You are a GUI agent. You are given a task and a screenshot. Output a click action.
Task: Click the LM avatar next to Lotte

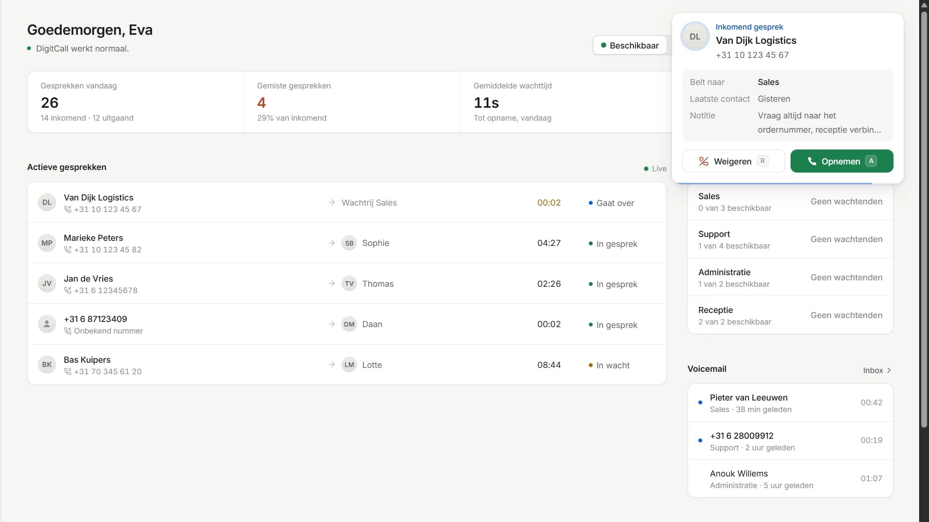click(349, 364)
